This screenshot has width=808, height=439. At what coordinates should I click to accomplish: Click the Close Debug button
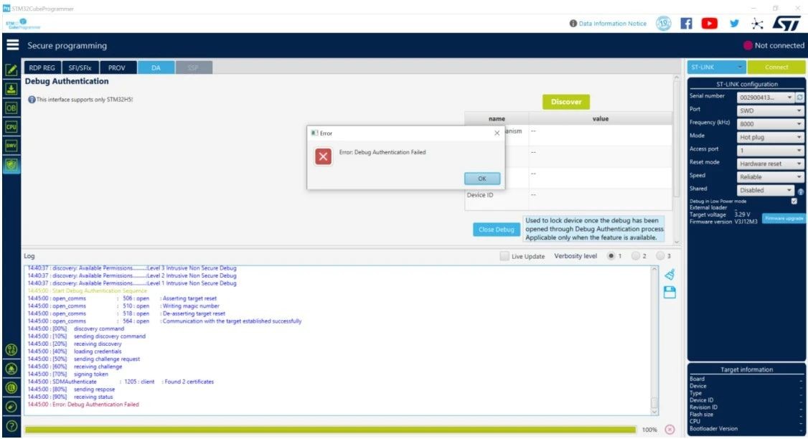point(497,230)
